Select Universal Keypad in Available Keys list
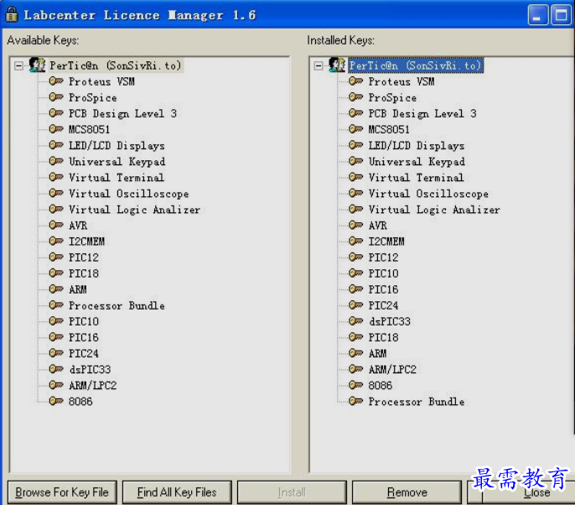 tap(117, 162)
